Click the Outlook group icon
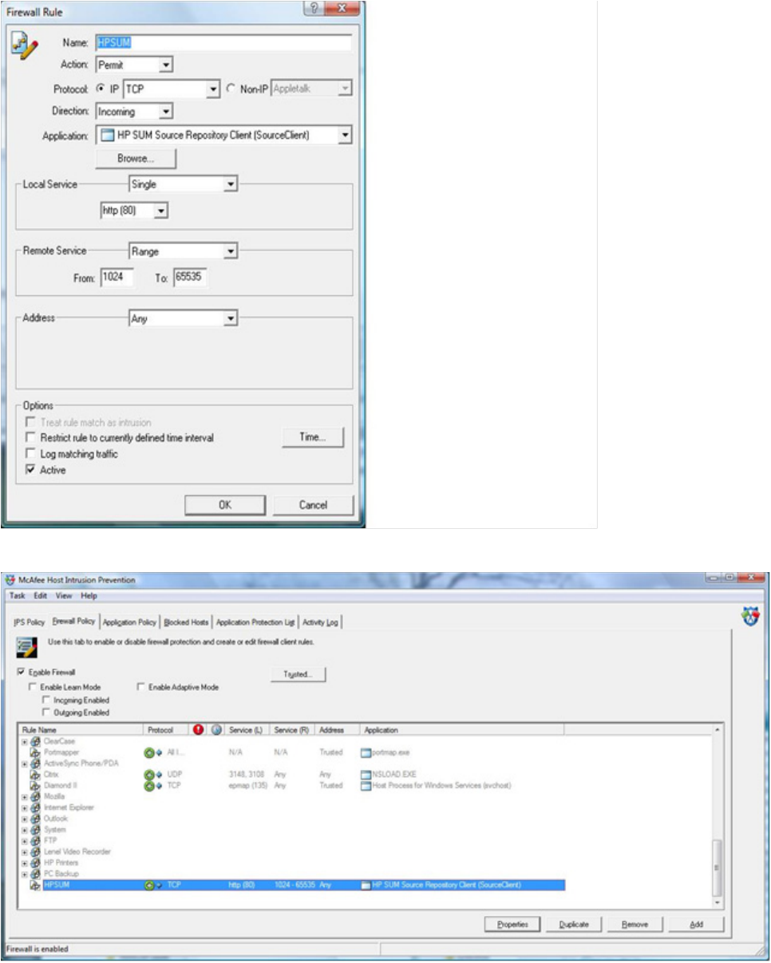 35,819
